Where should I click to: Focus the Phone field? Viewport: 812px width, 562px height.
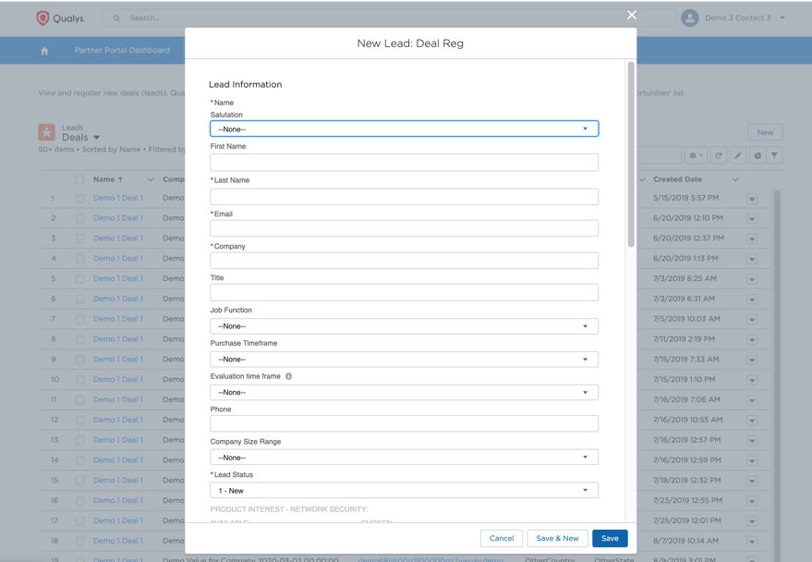404,423
